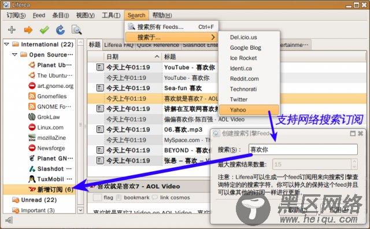Click mozillaZine feed icon

(x=32, y=138)
